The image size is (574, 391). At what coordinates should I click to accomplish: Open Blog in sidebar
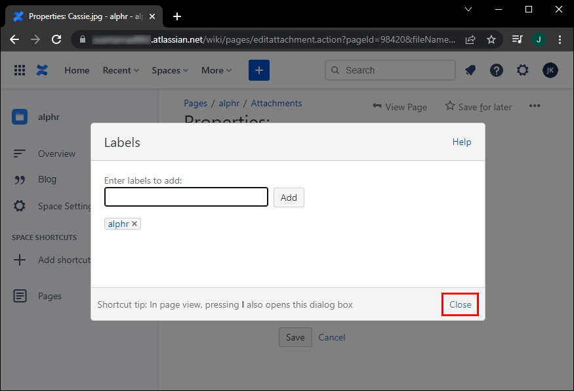pyautogui.click(x=47, y=179)
